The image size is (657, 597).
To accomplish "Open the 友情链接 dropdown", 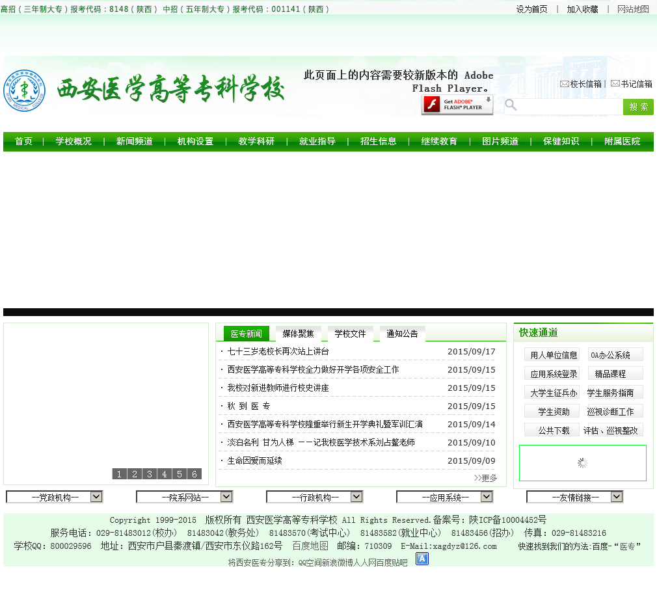I will click(574, 497).
